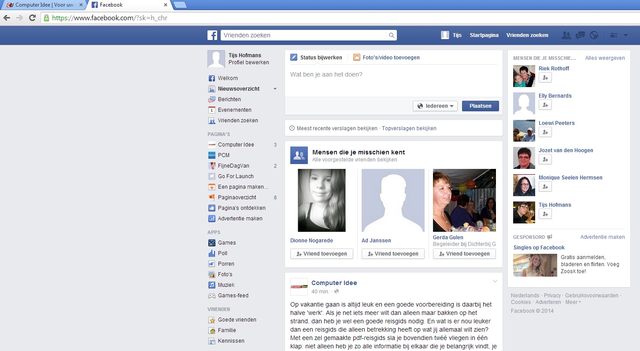Screen dimensions: 640x351
Task: Expand Nieuwsoverzicht sort arrow
Action: tap(275, 89)
